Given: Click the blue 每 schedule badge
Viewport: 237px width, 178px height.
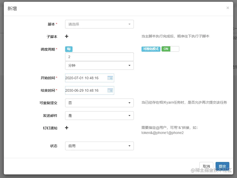Looking at the screenshot, I should tap(68, 49).
